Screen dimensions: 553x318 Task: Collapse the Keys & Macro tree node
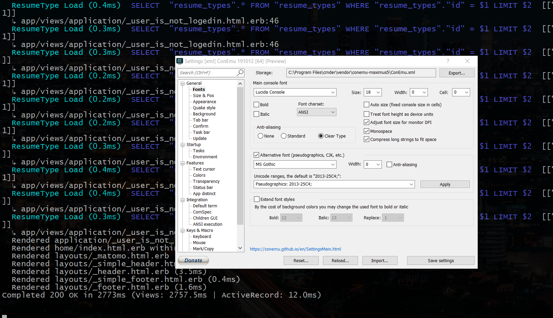pos(182,230)
